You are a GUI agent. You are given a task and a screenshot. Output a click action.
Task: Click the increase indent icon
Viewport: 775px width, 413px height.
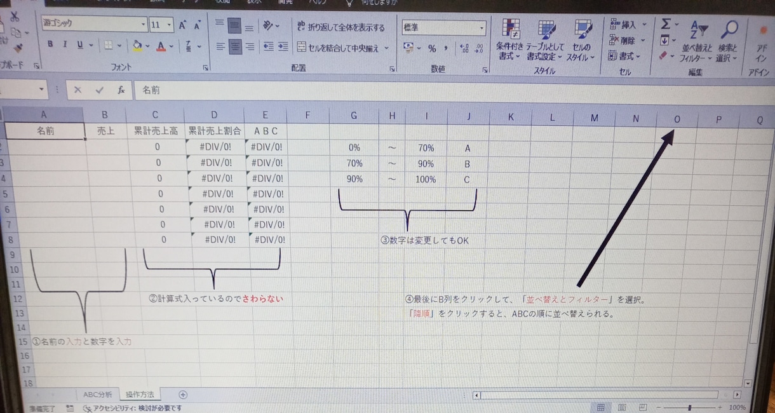(x=283, y=46)
